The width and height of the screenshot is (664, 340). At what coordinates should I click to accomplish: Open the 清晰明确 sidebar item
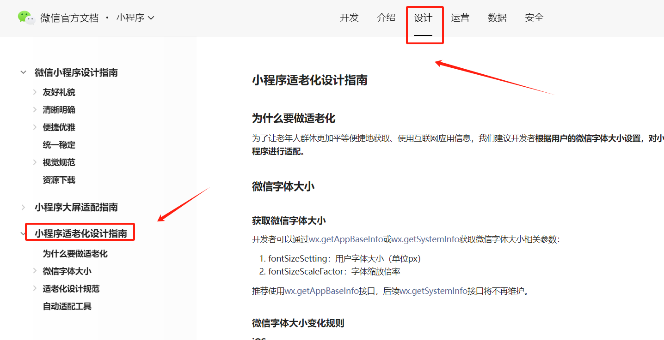[59, 110]
